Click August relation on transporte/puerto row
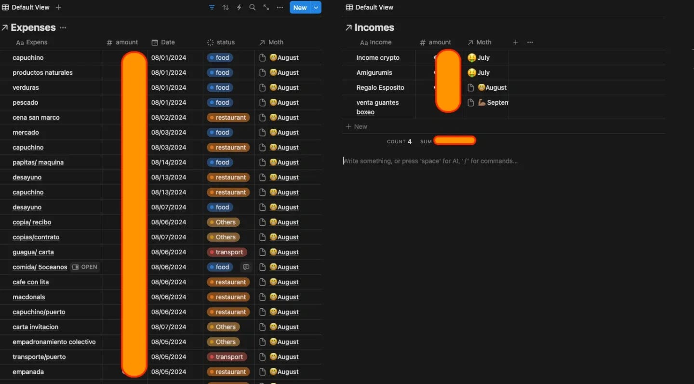The image size is (694, 384). coord(284,357)
